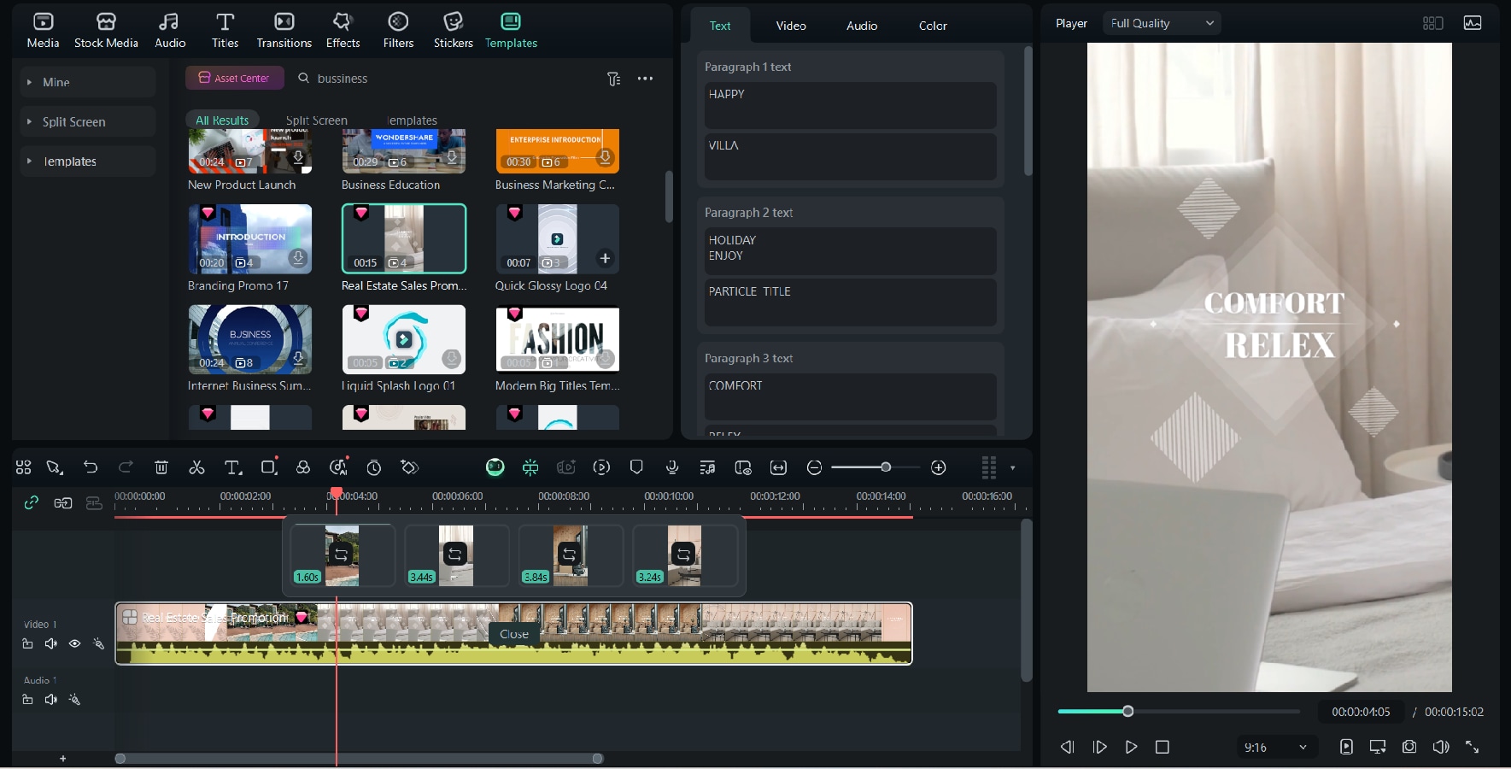The height and width of the screenshot is (769, 1511).
Task: Hide the Video 1 track
Action: click(74, 643)
